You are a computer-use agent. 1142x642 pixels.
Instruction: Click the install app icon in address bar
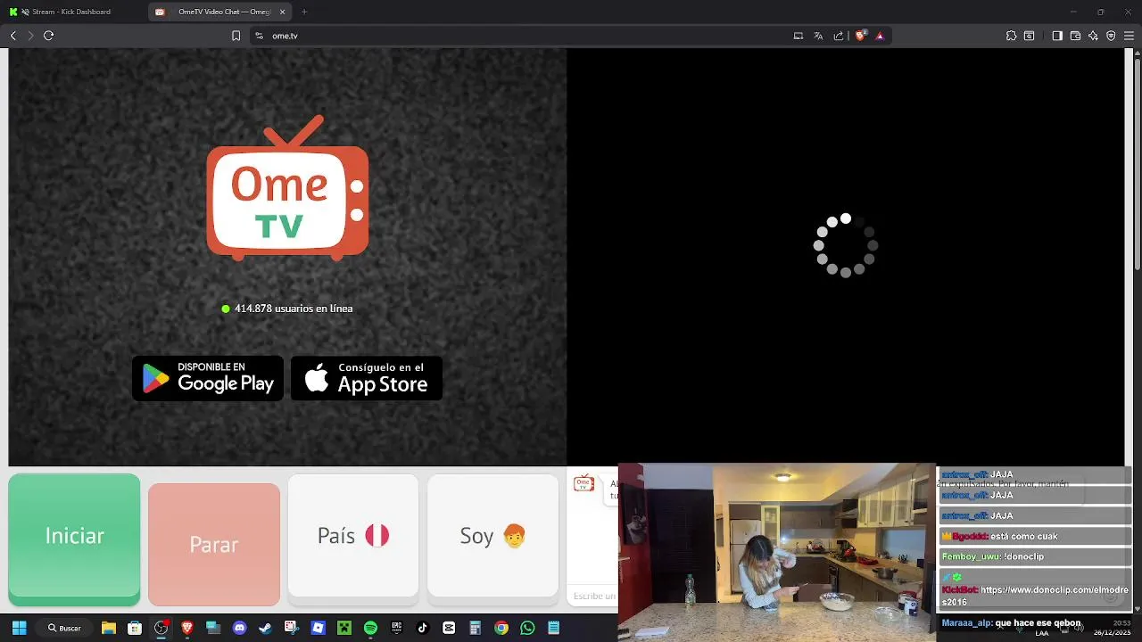point(799,36)
